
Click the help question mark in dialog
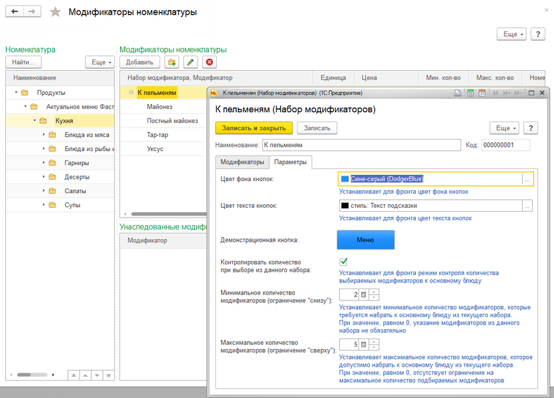[531, 128]
